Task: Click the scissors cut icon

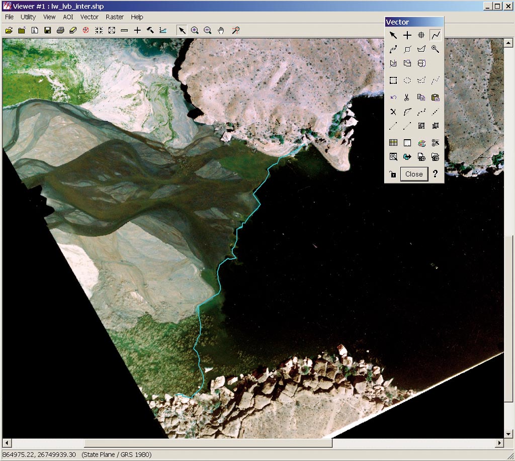Action: click(406, 98)
